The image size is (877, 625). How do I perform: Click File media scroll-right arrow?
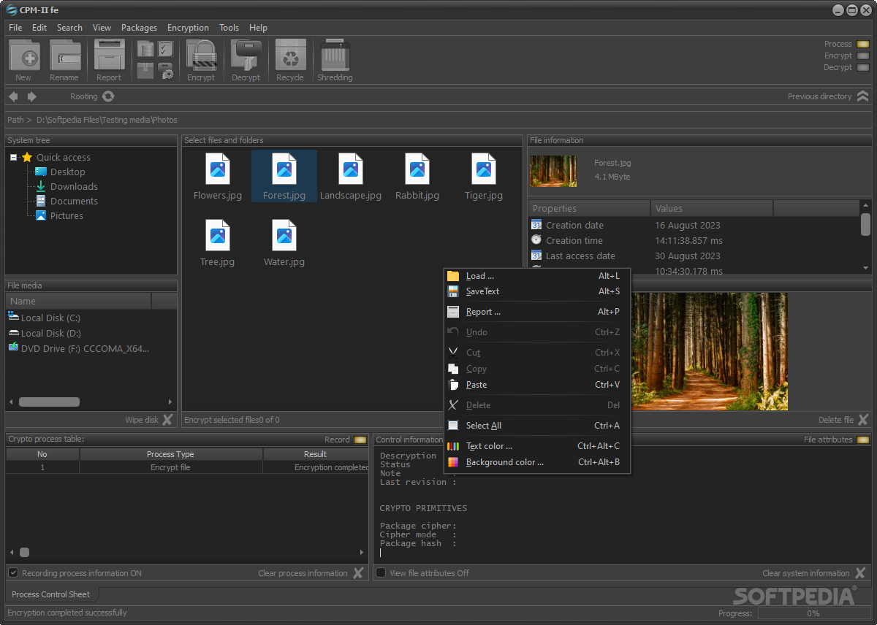point(170,402)
